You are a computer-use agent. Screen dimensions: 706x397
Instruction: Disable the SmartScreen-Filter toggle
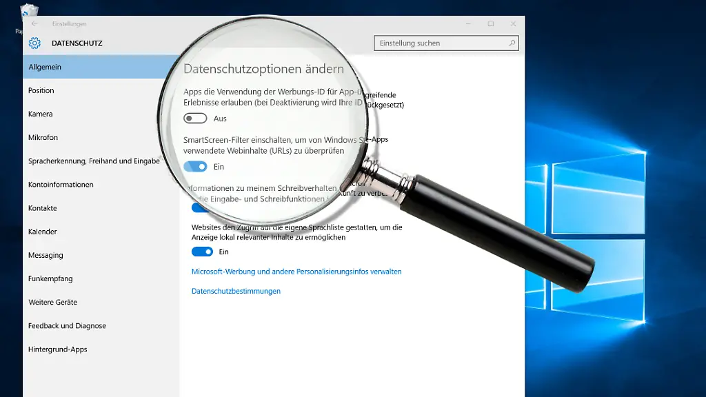click(x=195, y=166)
